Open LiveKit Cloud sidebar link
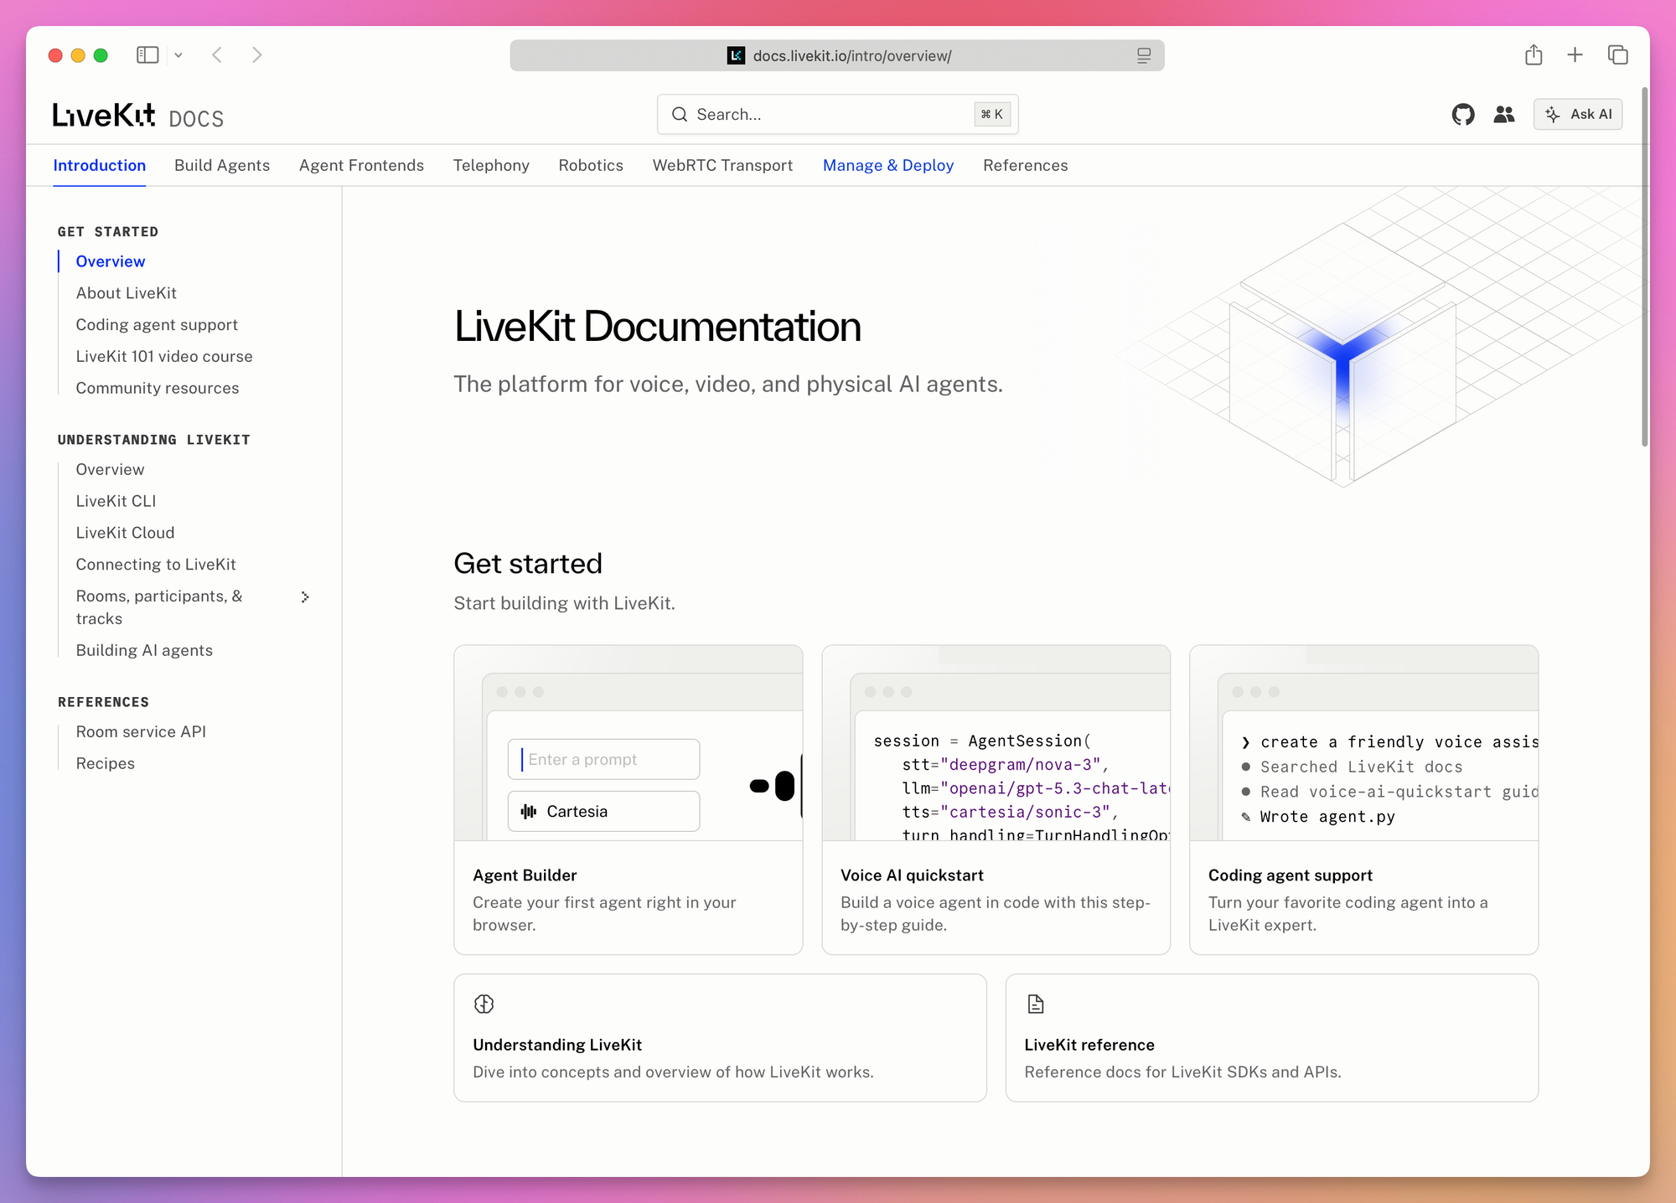This screenshot has height=1203, width=1676. (125, 533)
